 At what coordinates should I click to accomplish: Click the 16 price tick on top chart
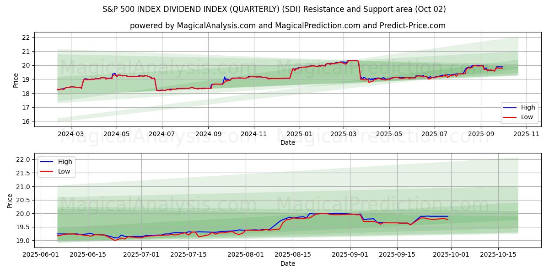coord(27,121)
